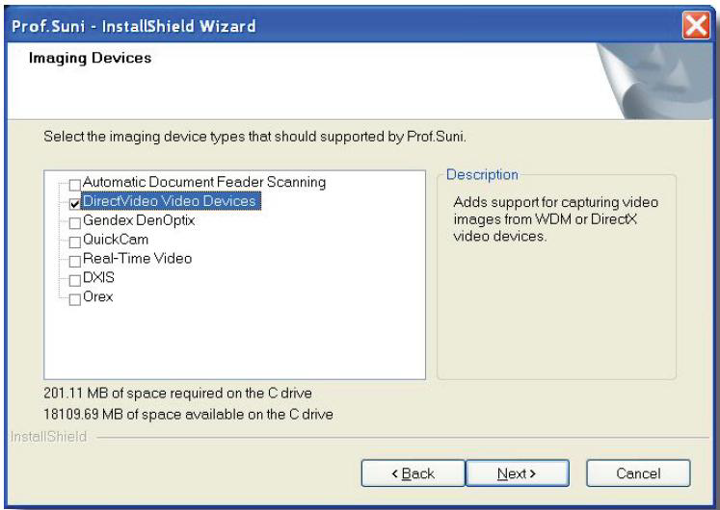This screenshot has width=720, height=510.
Task: Check the Automatic Document Feader Scanning checkbox
Action: 74,185
